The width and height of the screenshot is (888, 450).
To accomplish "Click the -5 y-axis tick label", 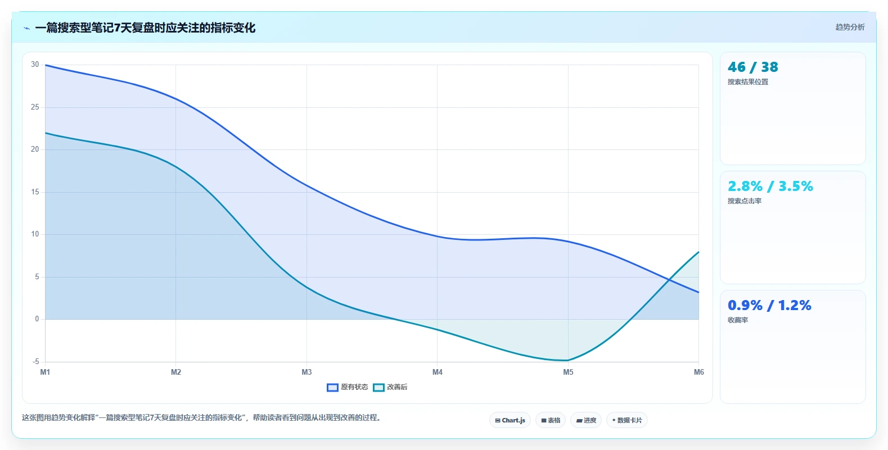I will 35,362.
